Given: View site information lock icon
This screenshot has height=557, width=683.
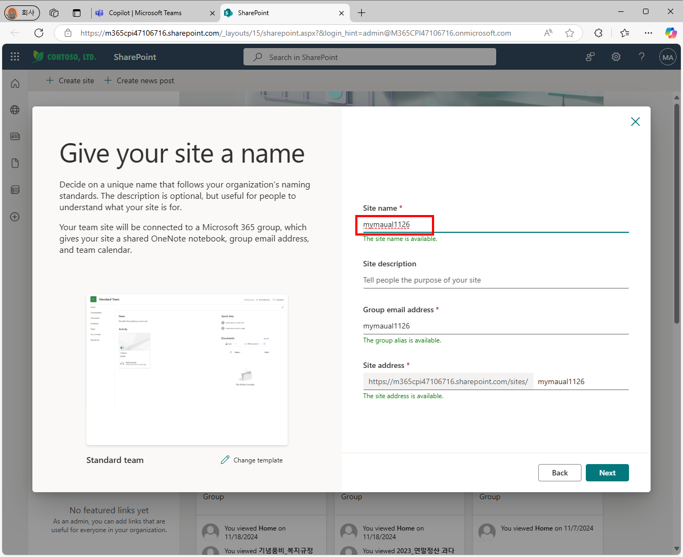Looking at the screenshot, I should point(68,33).
